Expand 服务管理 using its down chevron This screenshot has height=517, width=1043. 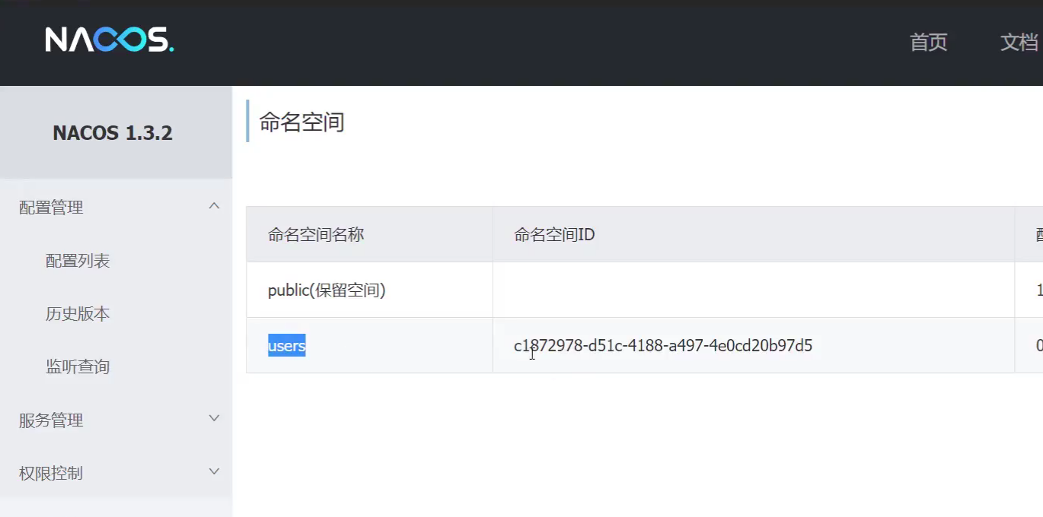[214, 418]
